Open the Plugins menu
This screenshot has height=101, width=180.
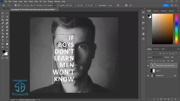[50, 1]
